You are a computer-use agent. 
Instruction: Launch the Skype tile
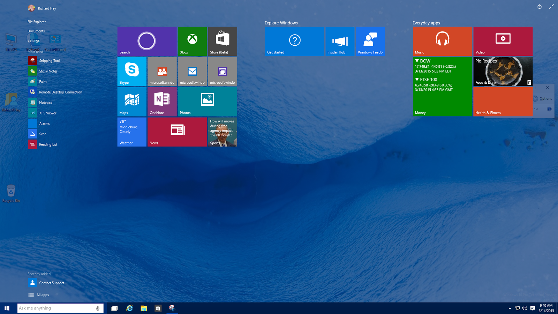[132, 72]
